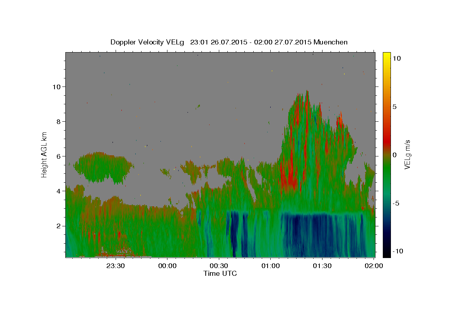Click the '00:30' time tick label
This screenshot has width=464, height=309.
coord(219,265)
